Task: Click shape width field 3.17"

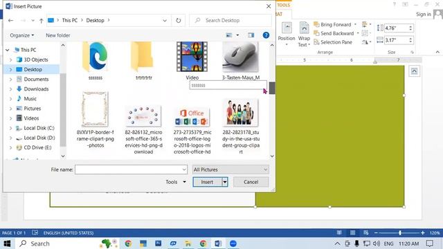Action: pyautogui.click(x=397, y=40)
